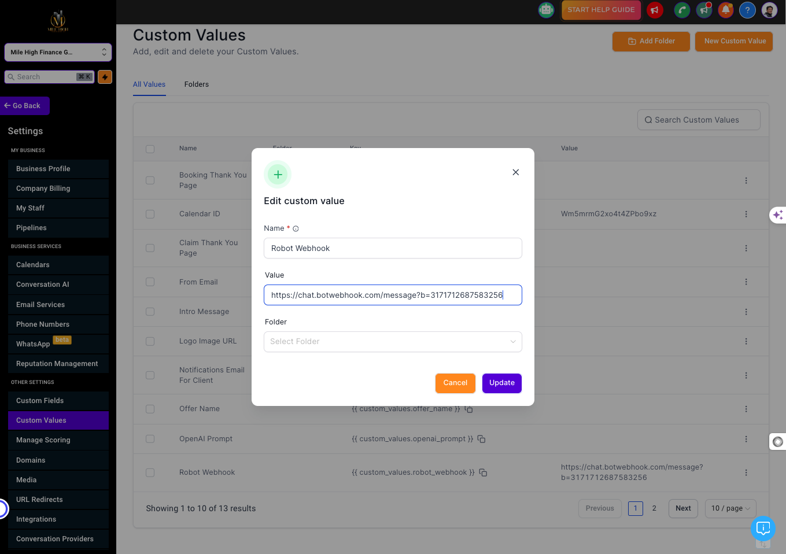Check the Booking Thank You Page row checkbox
Viewport: 786px width, 554px height.
(x=150, y=180)
